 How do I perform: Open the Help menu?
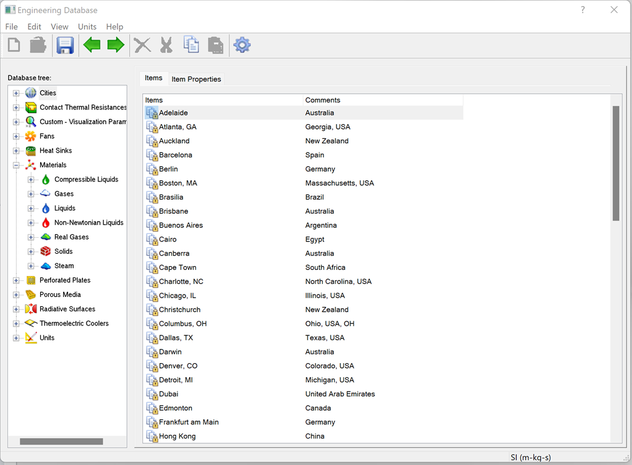[114, 27]
